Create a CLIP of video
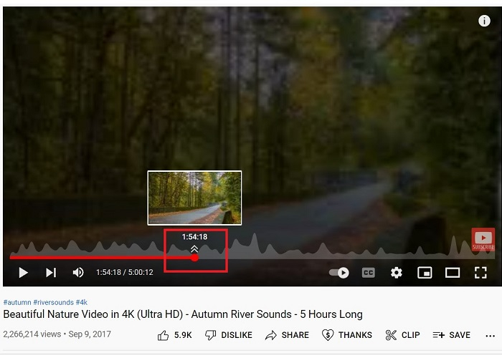Image resolution: width=502 pixels, height=358 pixels. coord(403,335)
